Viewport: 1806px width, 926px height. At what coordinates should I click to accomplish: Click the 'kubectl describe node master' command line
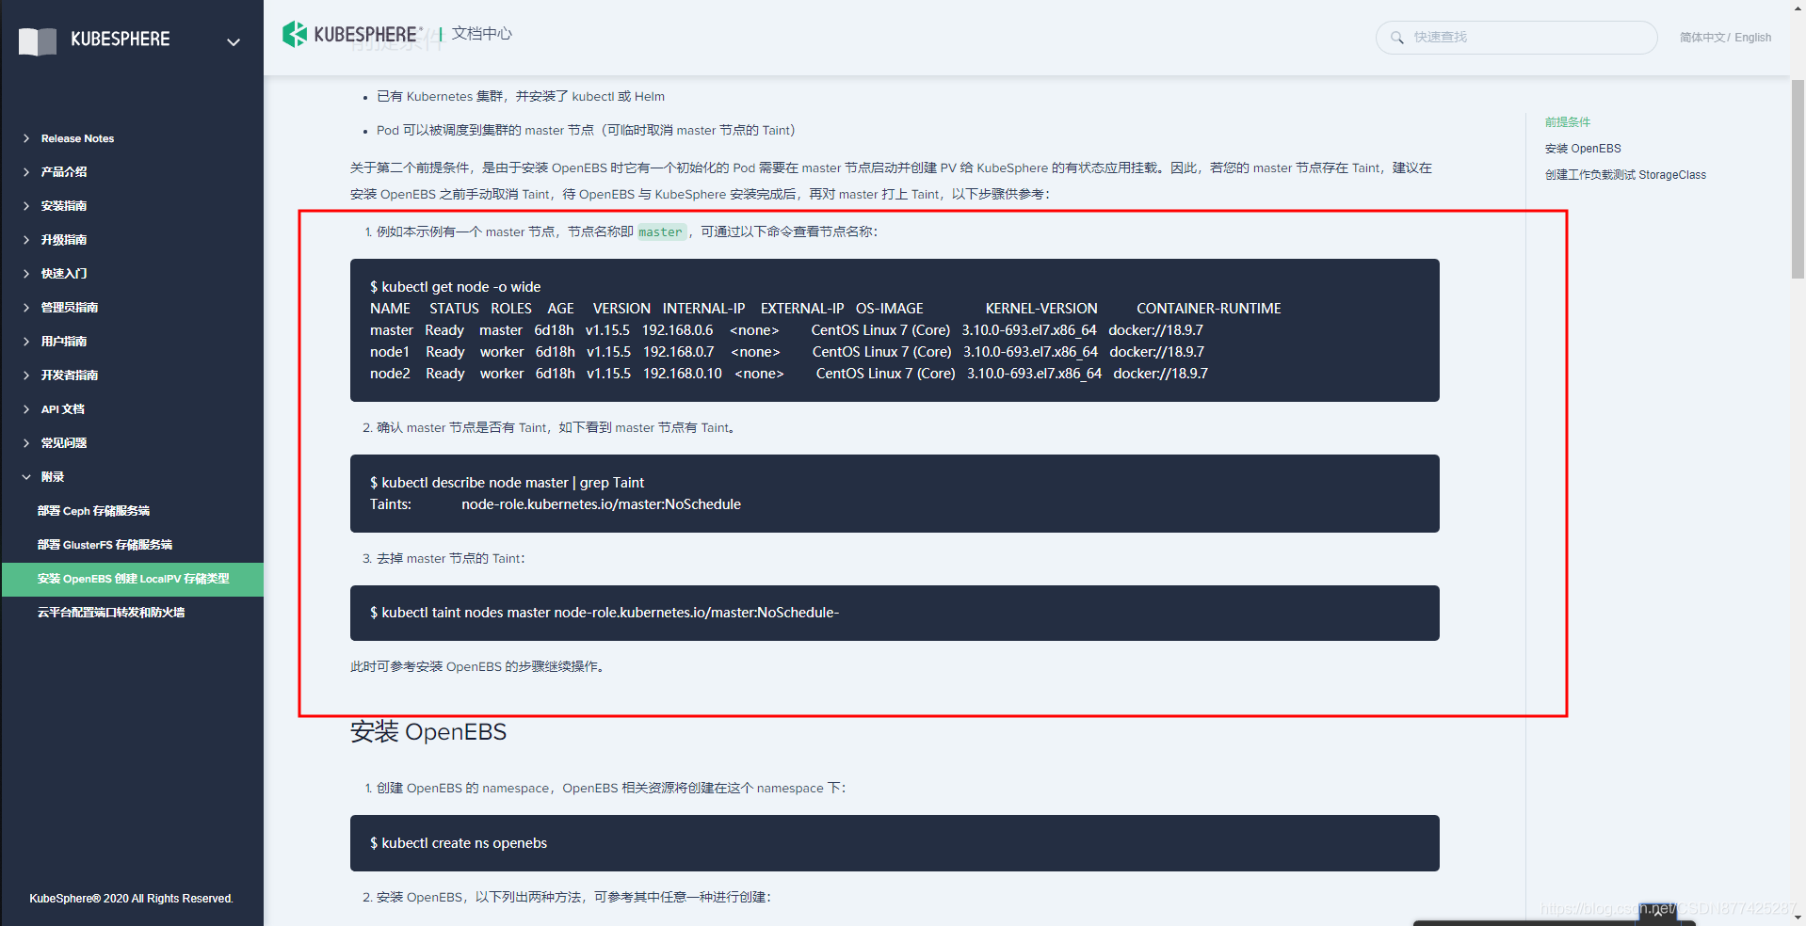(x=508, y=483)
